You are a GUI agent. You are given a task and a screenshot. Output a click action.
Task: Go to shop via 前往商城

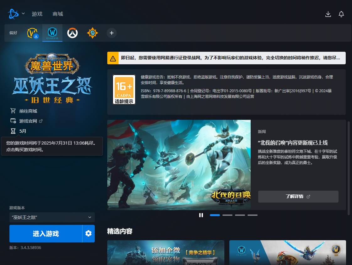pos(28,111)
